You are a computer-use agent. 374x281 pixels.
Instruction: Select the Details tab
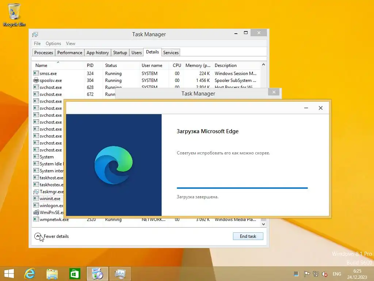(x=152, y=52)
